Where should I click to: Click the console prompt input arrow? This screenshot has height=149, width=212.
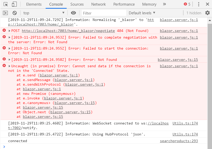pos(4,147)
